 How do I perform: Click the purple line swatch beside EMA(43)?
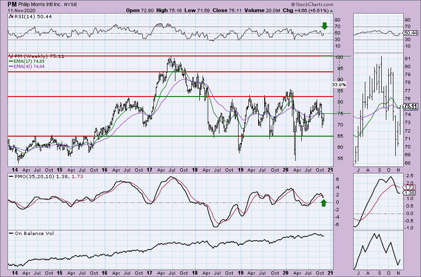(x=11, y=66)
